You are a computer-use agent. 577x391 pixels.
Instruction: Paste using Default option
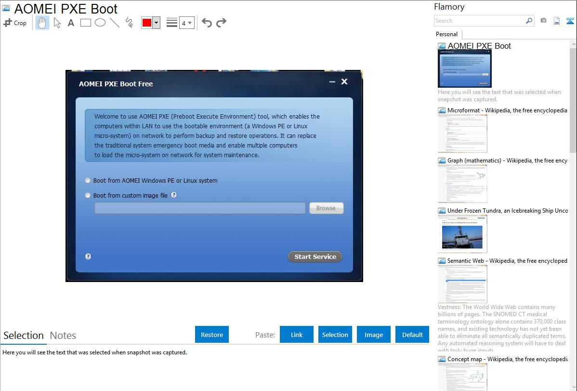click(412, 335)
